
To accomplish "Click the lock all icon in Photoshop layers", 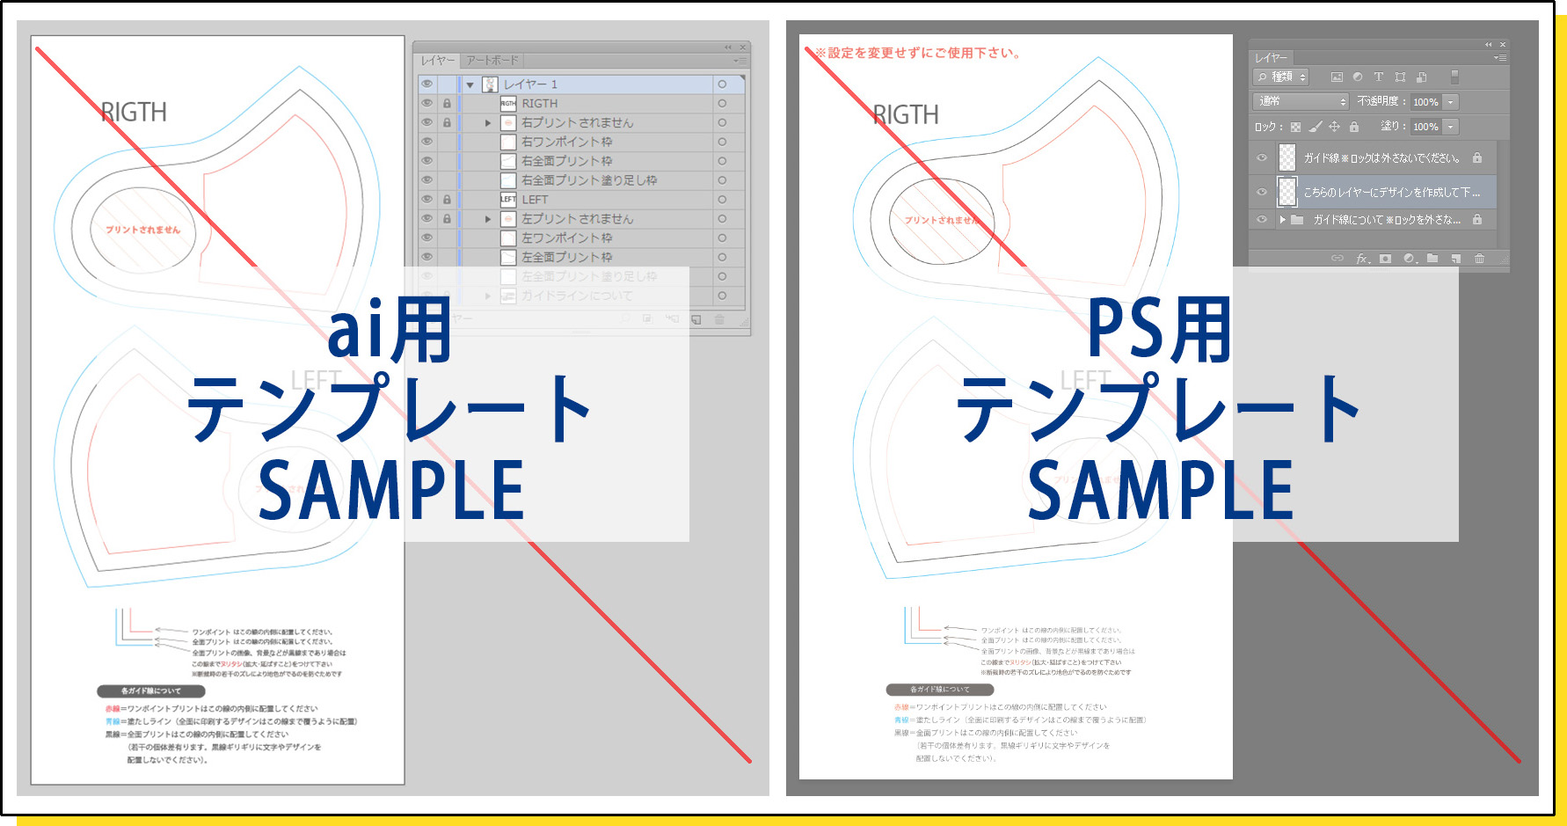I will click(1354, 127).
